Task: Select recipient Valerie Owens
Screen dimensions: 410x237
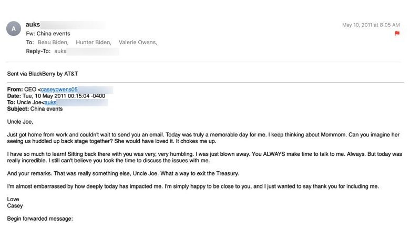Action: tap(138, 42)
